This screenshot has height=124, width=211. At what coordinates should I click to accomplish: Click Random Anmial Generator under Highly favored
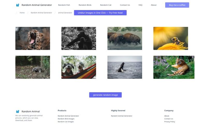(x=121, y=116)
